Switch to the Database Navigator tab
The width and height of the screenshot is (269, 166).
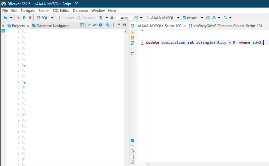(x=50, y=26)
